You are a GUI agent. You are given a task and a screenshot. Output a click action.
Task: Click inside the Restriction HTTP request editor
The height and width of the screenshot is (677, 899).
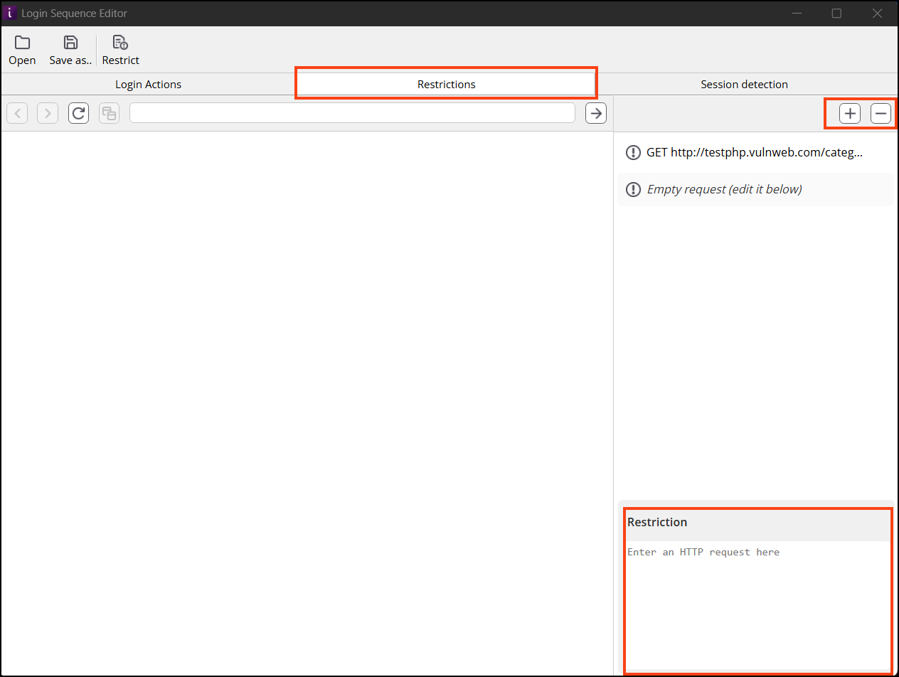click(x=754, y=604)
